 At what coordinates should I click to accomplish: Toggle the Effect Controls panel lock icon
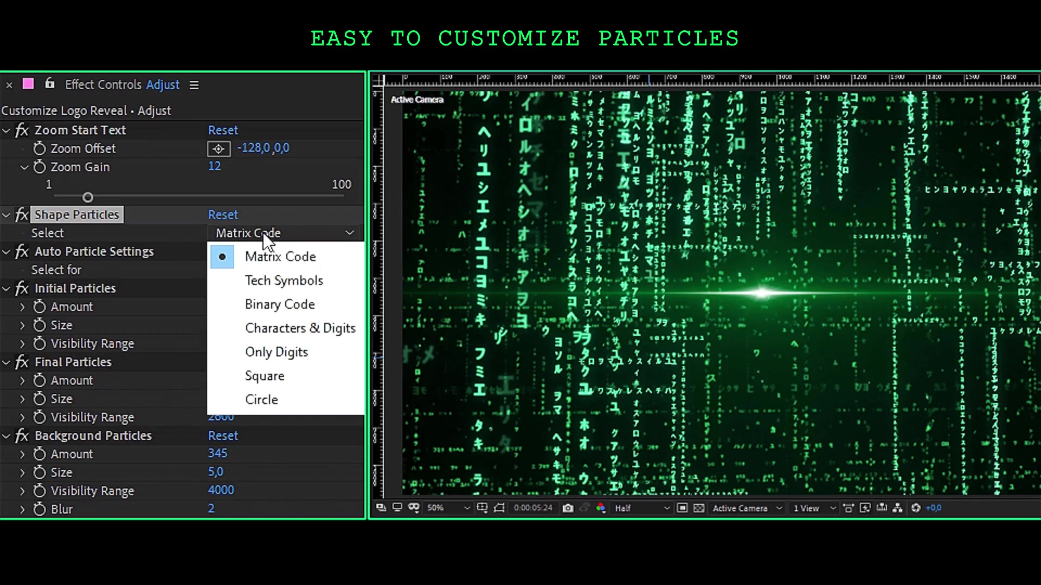(49, 83)
